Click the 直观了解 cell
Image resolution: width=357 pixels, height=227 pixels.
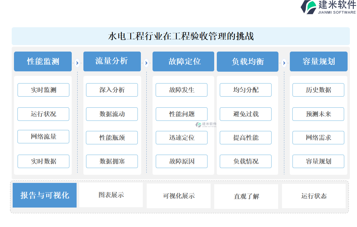(x=246, y=196)
